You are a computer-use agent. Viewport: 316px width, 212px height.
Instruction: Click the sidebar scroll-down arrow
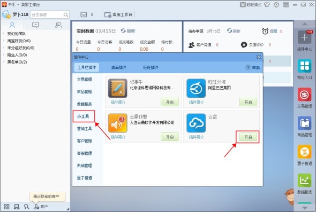pos(305,208)
